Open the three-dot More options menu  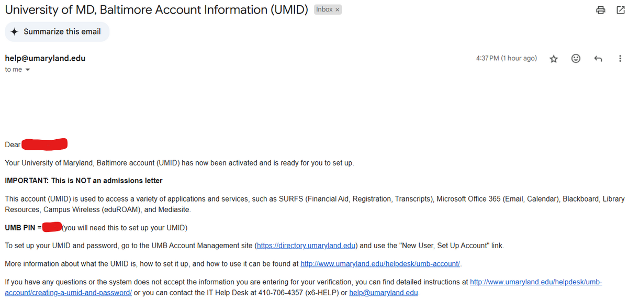(620, 59)
